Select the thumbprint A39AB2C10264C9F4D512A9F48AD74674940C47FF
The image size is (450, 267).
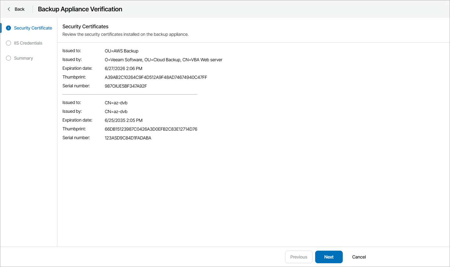point(156,77)
